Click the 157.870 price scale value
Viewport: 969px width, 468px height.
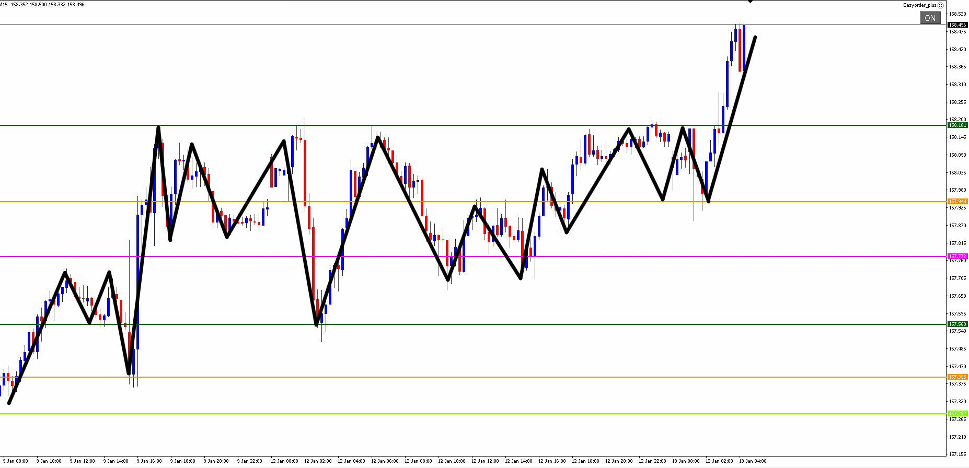[x=958, y=226]
